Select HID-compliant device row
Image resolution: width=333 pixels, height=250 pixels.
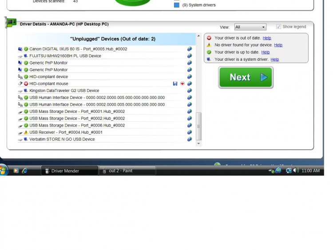pyautogui.click(x=105, y=77)
